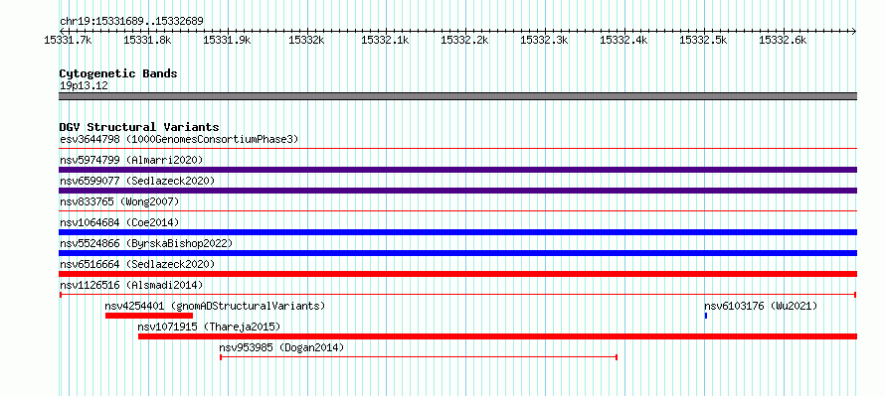Click the 15332.2k ruler tick label
This screenshot has width=885, height=396.
(465, 41)
